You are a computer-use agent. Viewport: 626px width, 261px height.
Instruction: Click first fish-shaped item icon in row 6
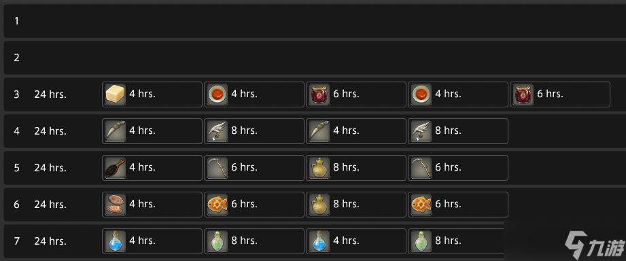pyautogui.click(x=218, y=205)
